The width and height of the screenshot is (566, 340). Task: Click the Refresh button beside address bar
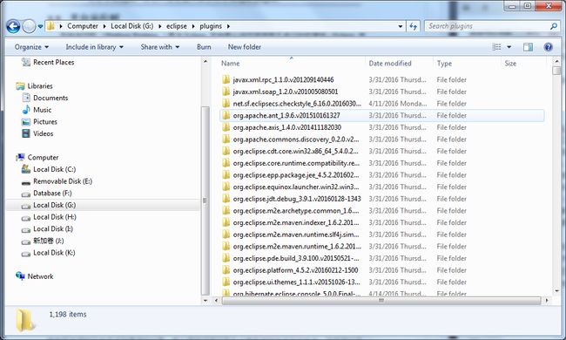pos(414,26)
